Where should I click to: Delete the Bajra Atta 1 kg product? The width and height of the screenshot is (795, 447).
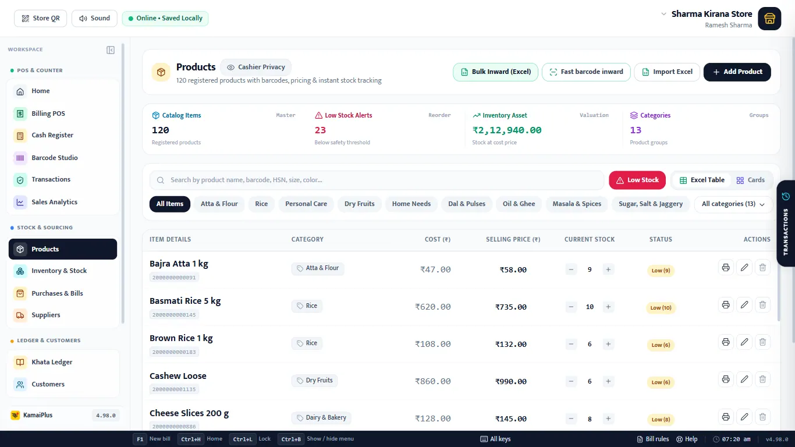pyautogui.click(x=762, y=268)
